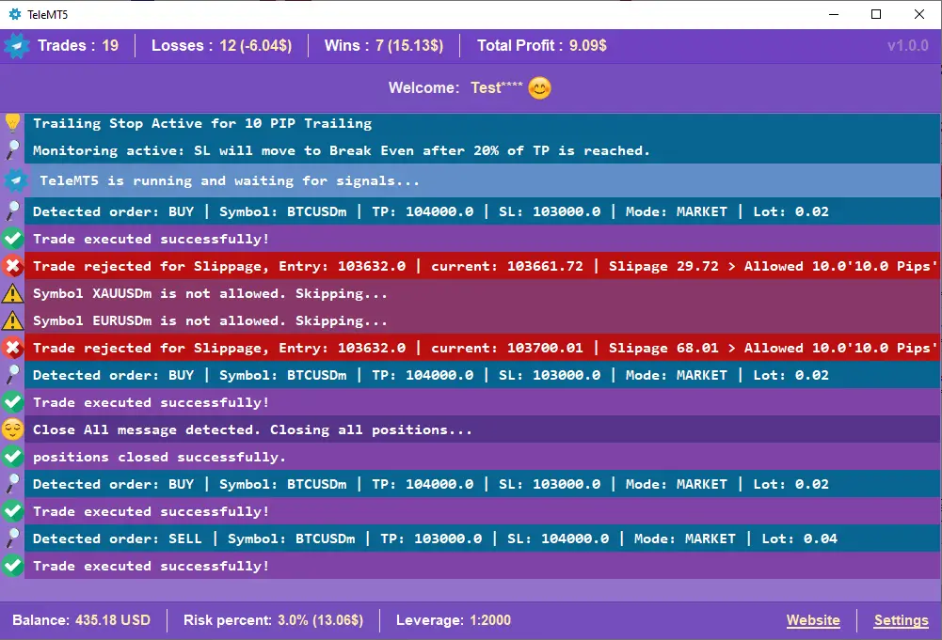Click red X icon for Slippage 29.72 rejection
The image size is (942, 640).
click(x=12, y=266)
